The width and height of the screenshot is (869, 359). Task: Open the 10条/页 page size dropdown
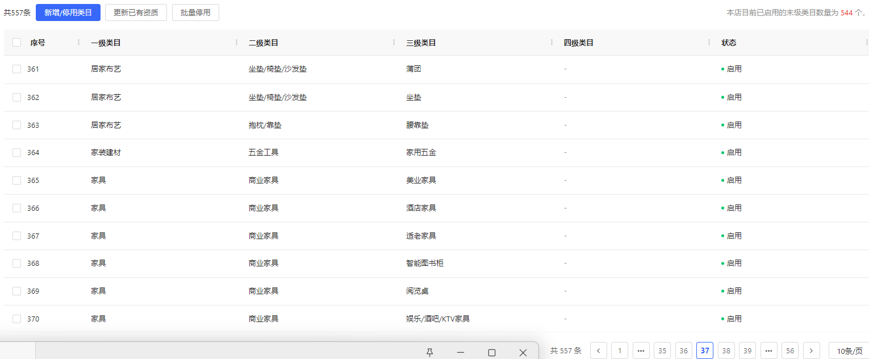pyautogui.click(x=849, y=351)
